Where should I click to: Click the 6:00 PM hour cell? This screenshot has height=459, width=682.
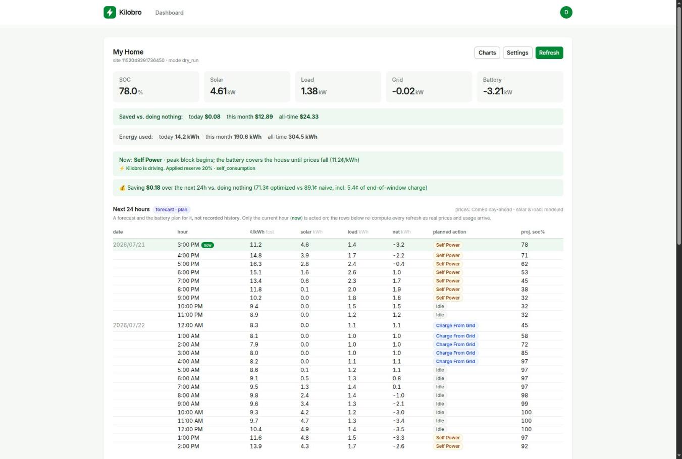point(188,272)
